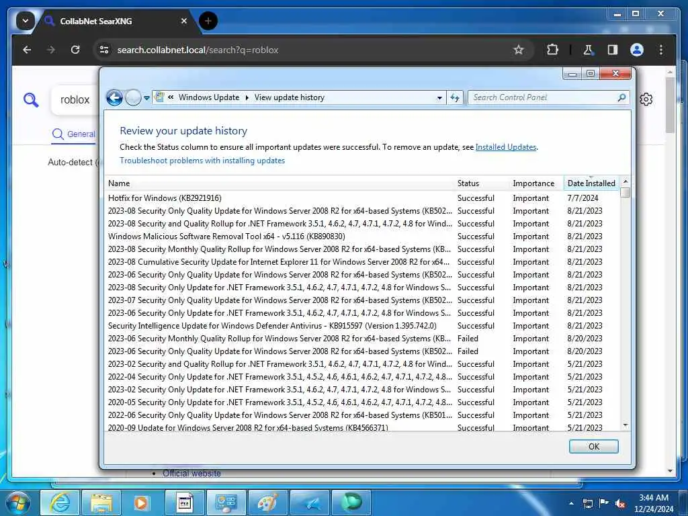
Task: Open the Windows Start button
Action: coord(18,503)
